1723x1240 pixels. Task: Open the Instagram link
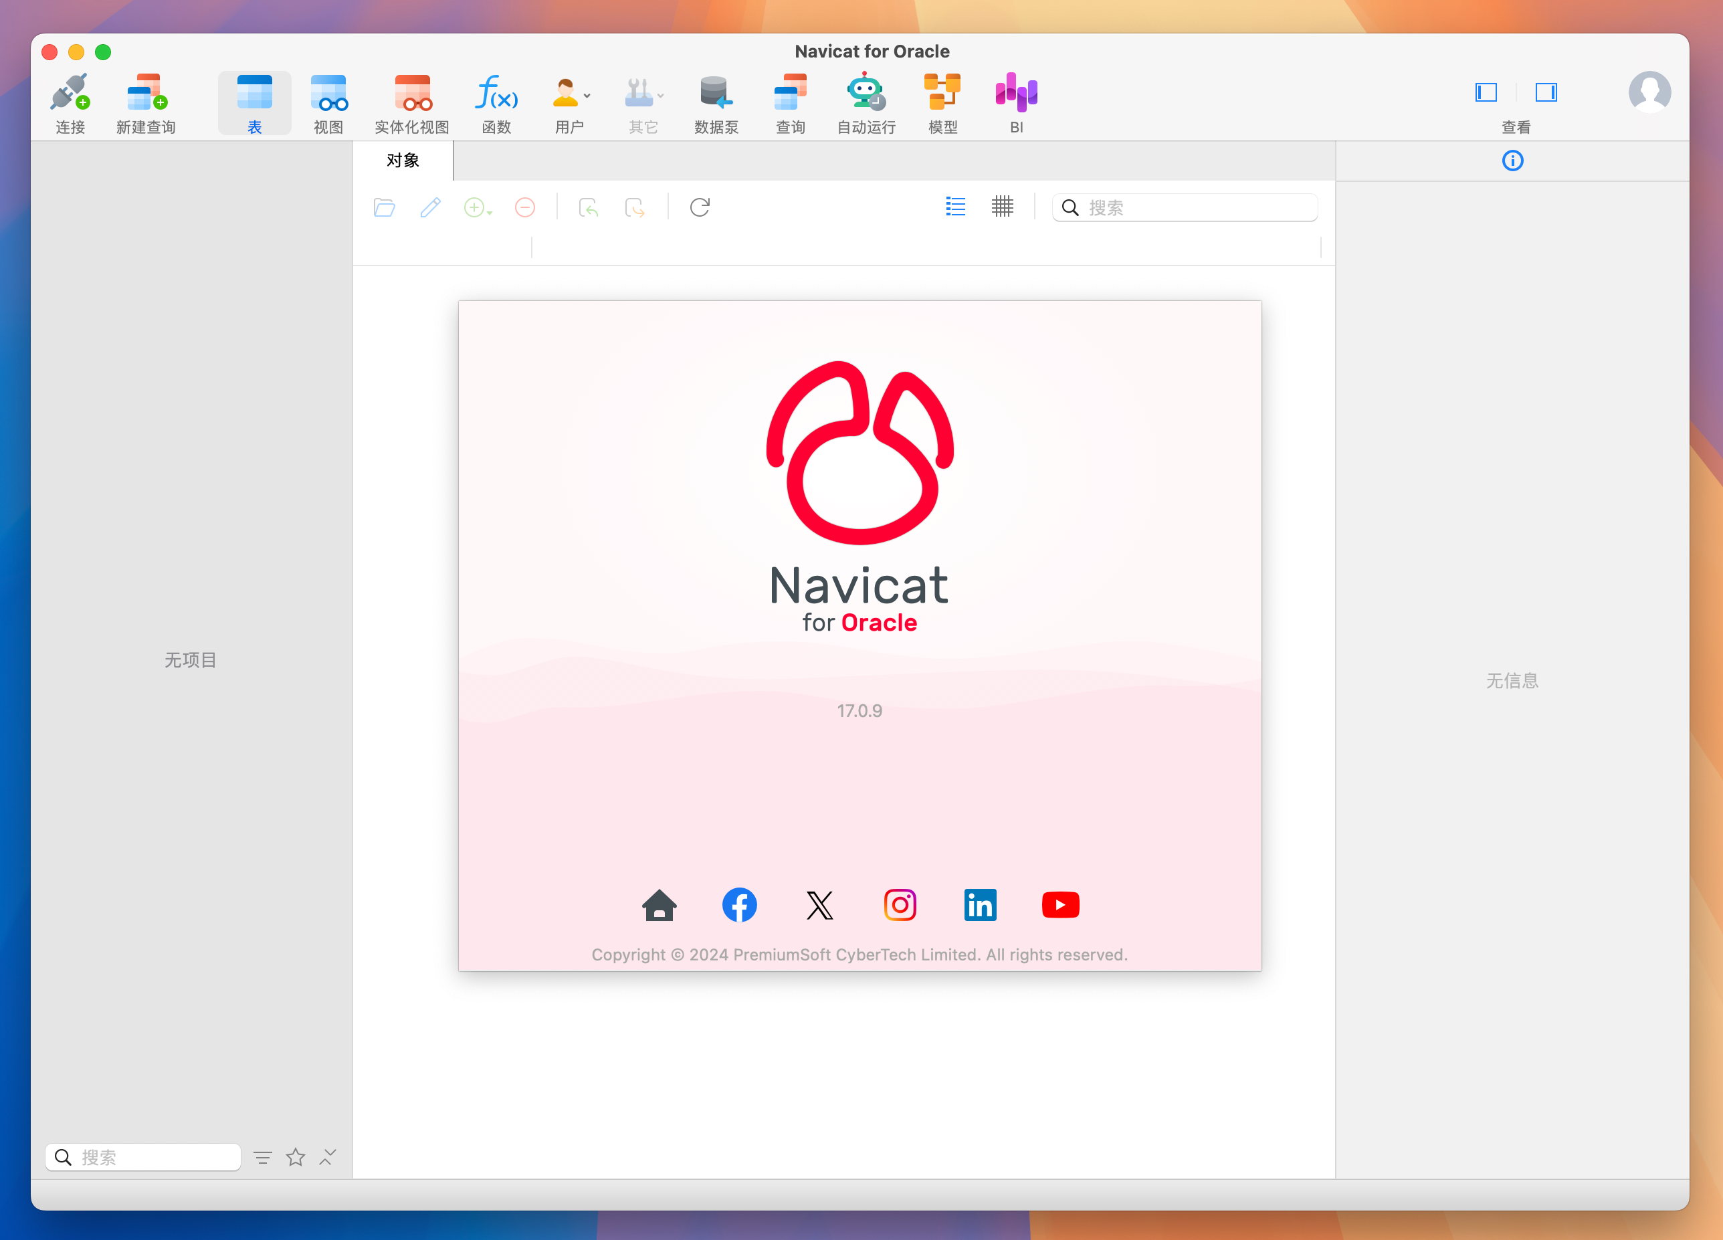click(x=900, y=905)
